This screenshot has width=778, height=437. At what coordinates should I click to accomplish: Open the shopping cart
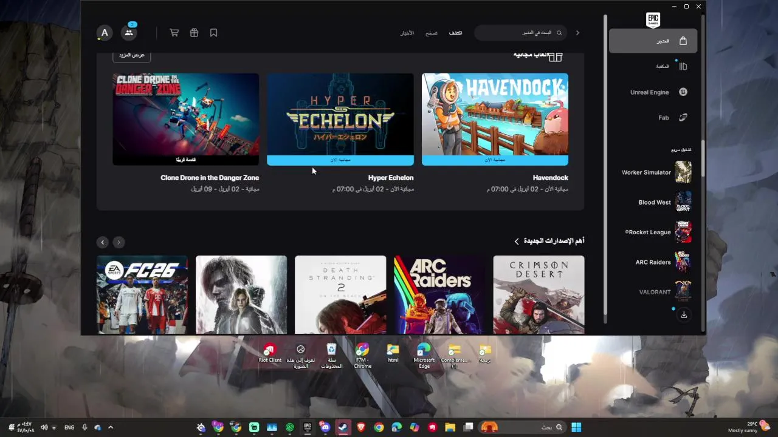tap(174, 33)
